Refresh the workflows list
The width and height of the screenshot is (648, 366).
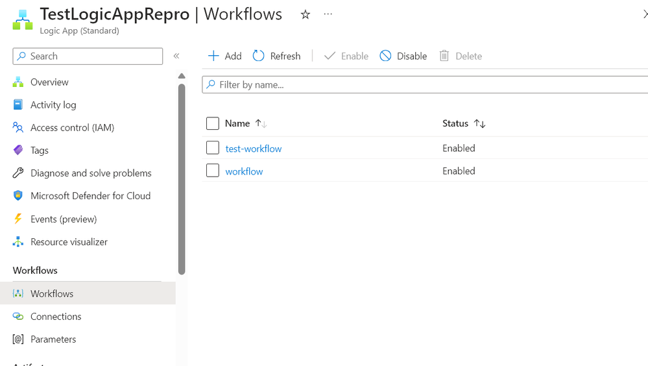point(276,56)
